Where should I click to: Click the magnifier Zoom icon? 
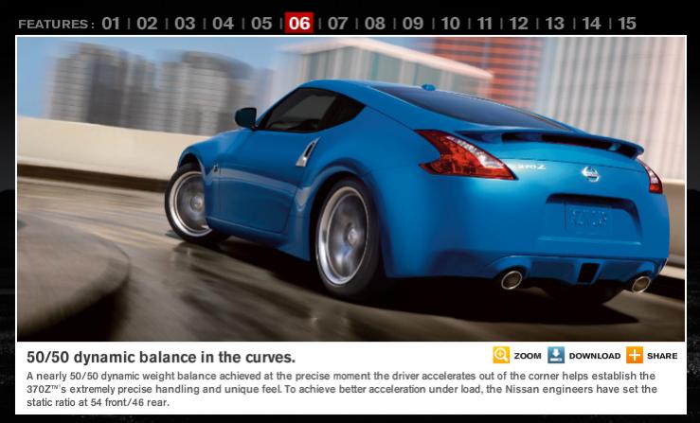(501, 355)
